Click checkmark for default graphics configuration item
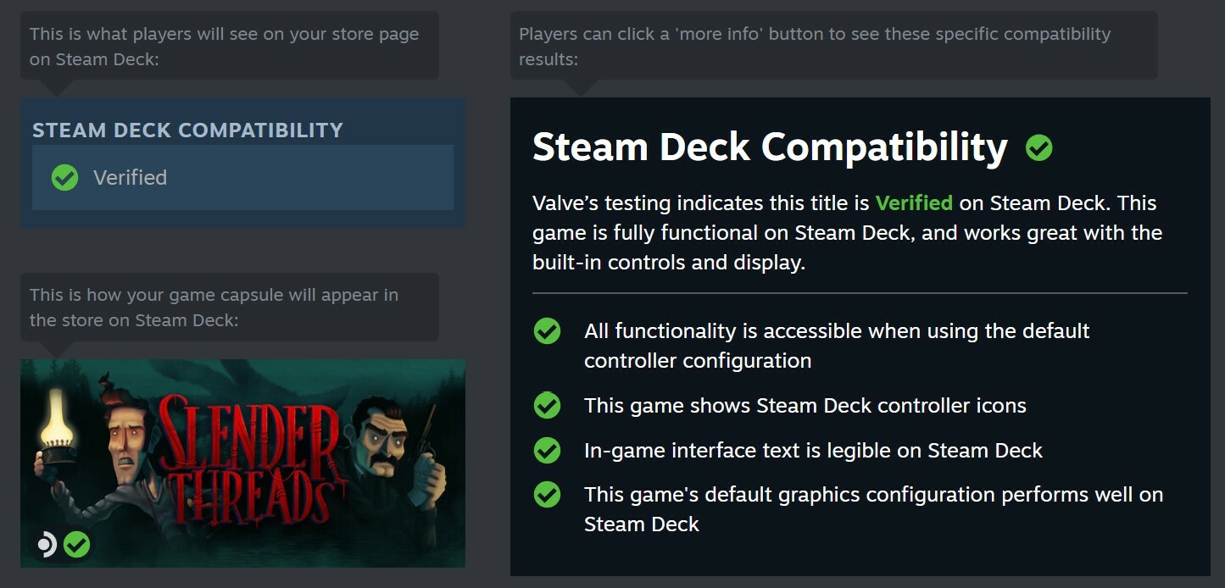Image resolution: width=1225 pixels, height=588 pixels. click(547, 495)
